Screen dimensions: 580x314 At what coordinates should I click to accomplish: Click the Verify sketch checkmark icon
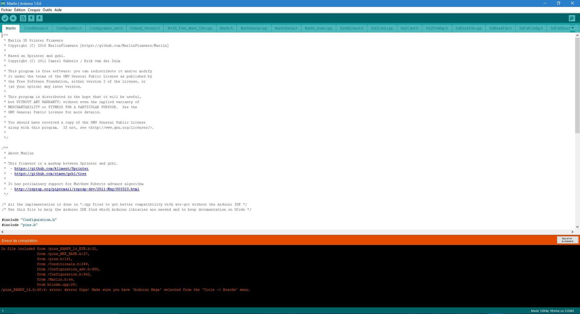(x=5, y=18)
